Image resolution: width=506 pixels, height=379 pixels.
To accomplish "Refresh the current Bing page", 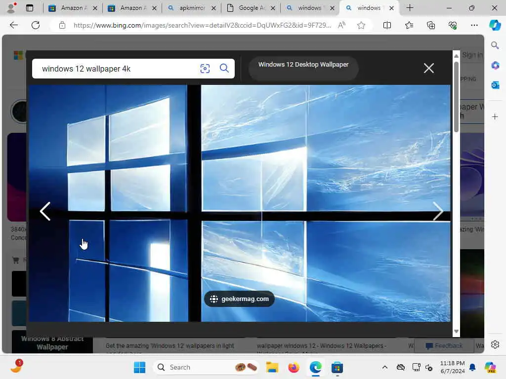I will click(x=36, y=25).
